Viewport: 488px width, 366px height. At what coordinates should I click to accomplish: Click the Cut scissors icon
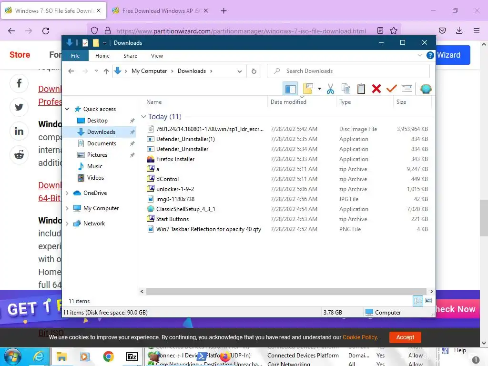pos(331,89)
